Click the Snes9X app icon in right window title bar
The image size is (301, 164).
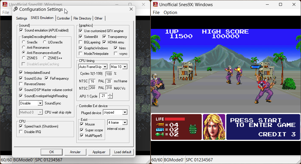click(x=155, y=4)
